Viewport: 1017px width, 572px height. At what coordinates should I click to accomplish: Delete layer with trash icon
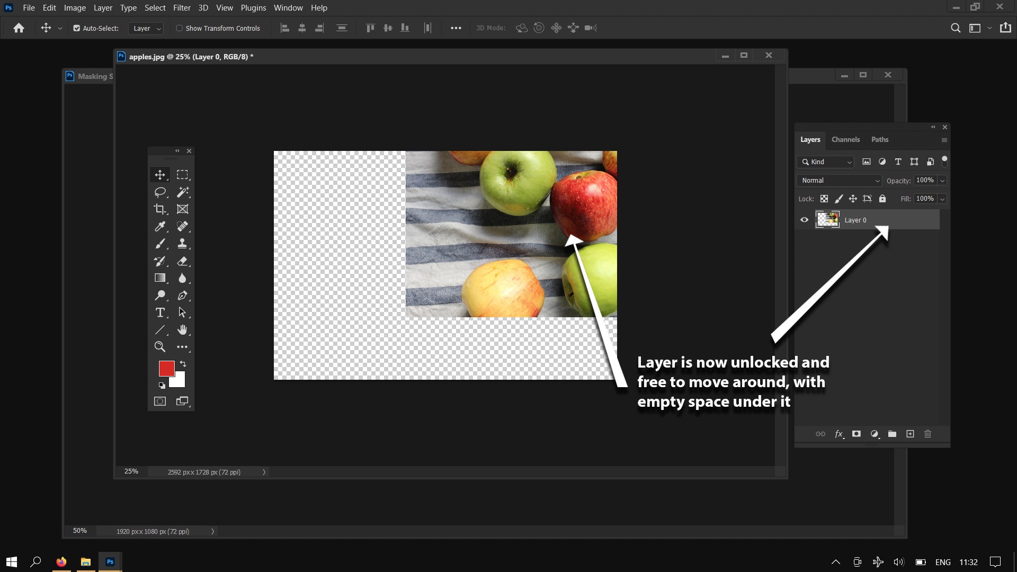(927, 434)
